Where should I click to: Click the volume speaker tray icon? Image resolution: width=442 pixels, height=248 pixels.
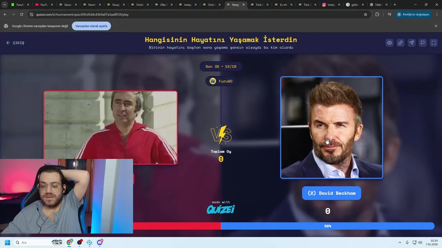pyautogui.click(x=420, y=242)
